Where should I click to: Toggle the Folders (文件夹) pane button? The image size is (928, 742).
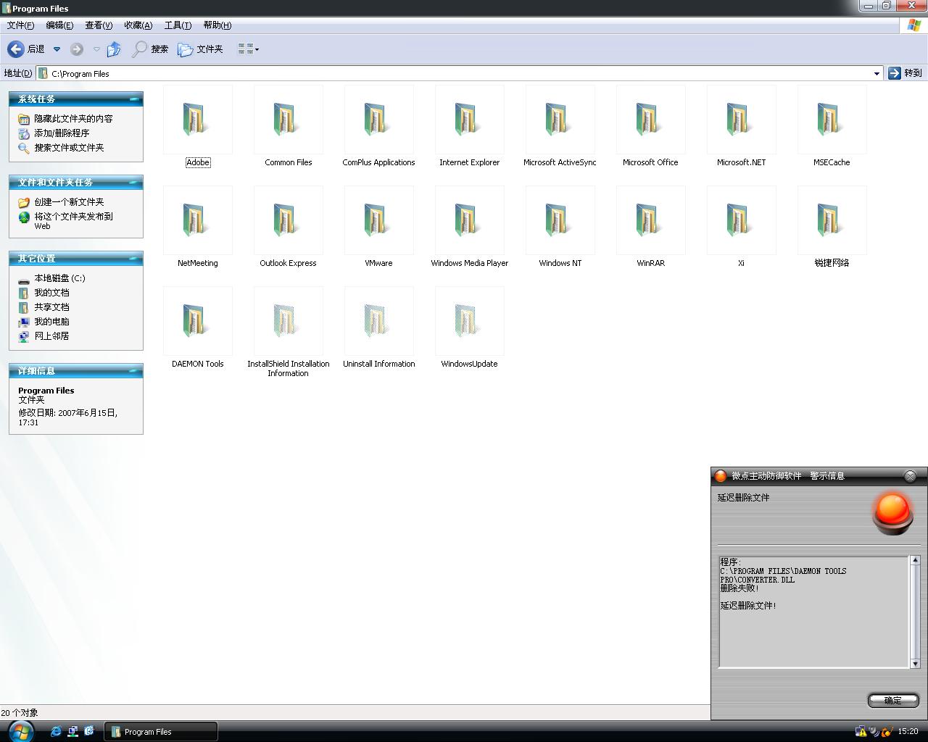[200, 49]
